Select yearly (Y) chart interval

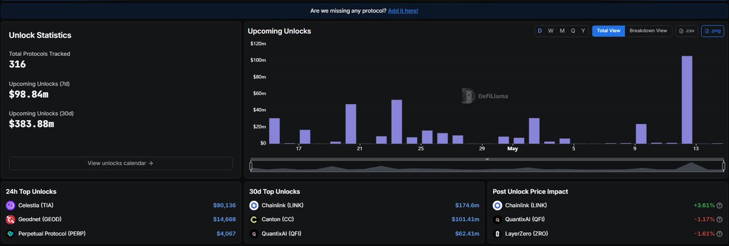coord(583,30)
